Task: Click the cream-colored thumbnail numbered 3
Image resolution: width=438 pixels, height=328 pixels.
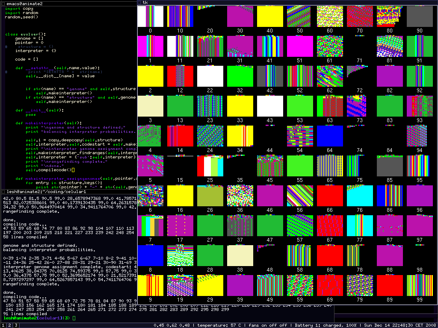Action: pyautogui.click(x=150, y=106)
